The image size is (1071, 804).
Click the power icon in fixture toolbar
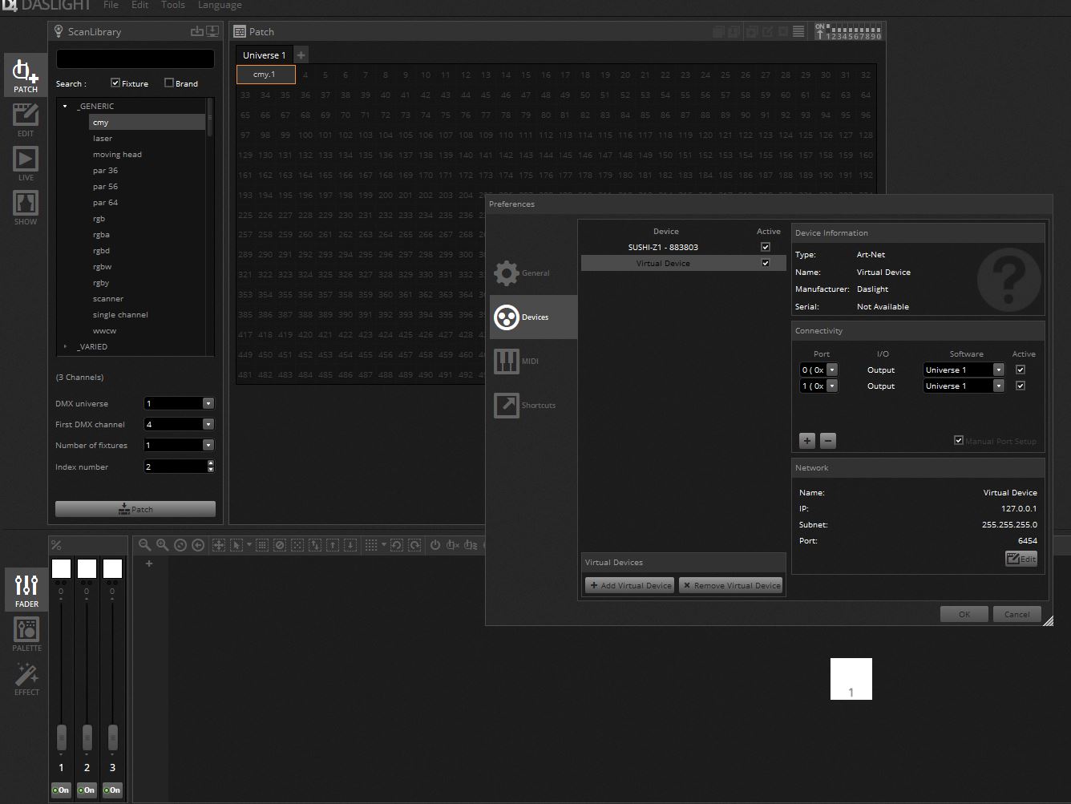tap(435, 545)
